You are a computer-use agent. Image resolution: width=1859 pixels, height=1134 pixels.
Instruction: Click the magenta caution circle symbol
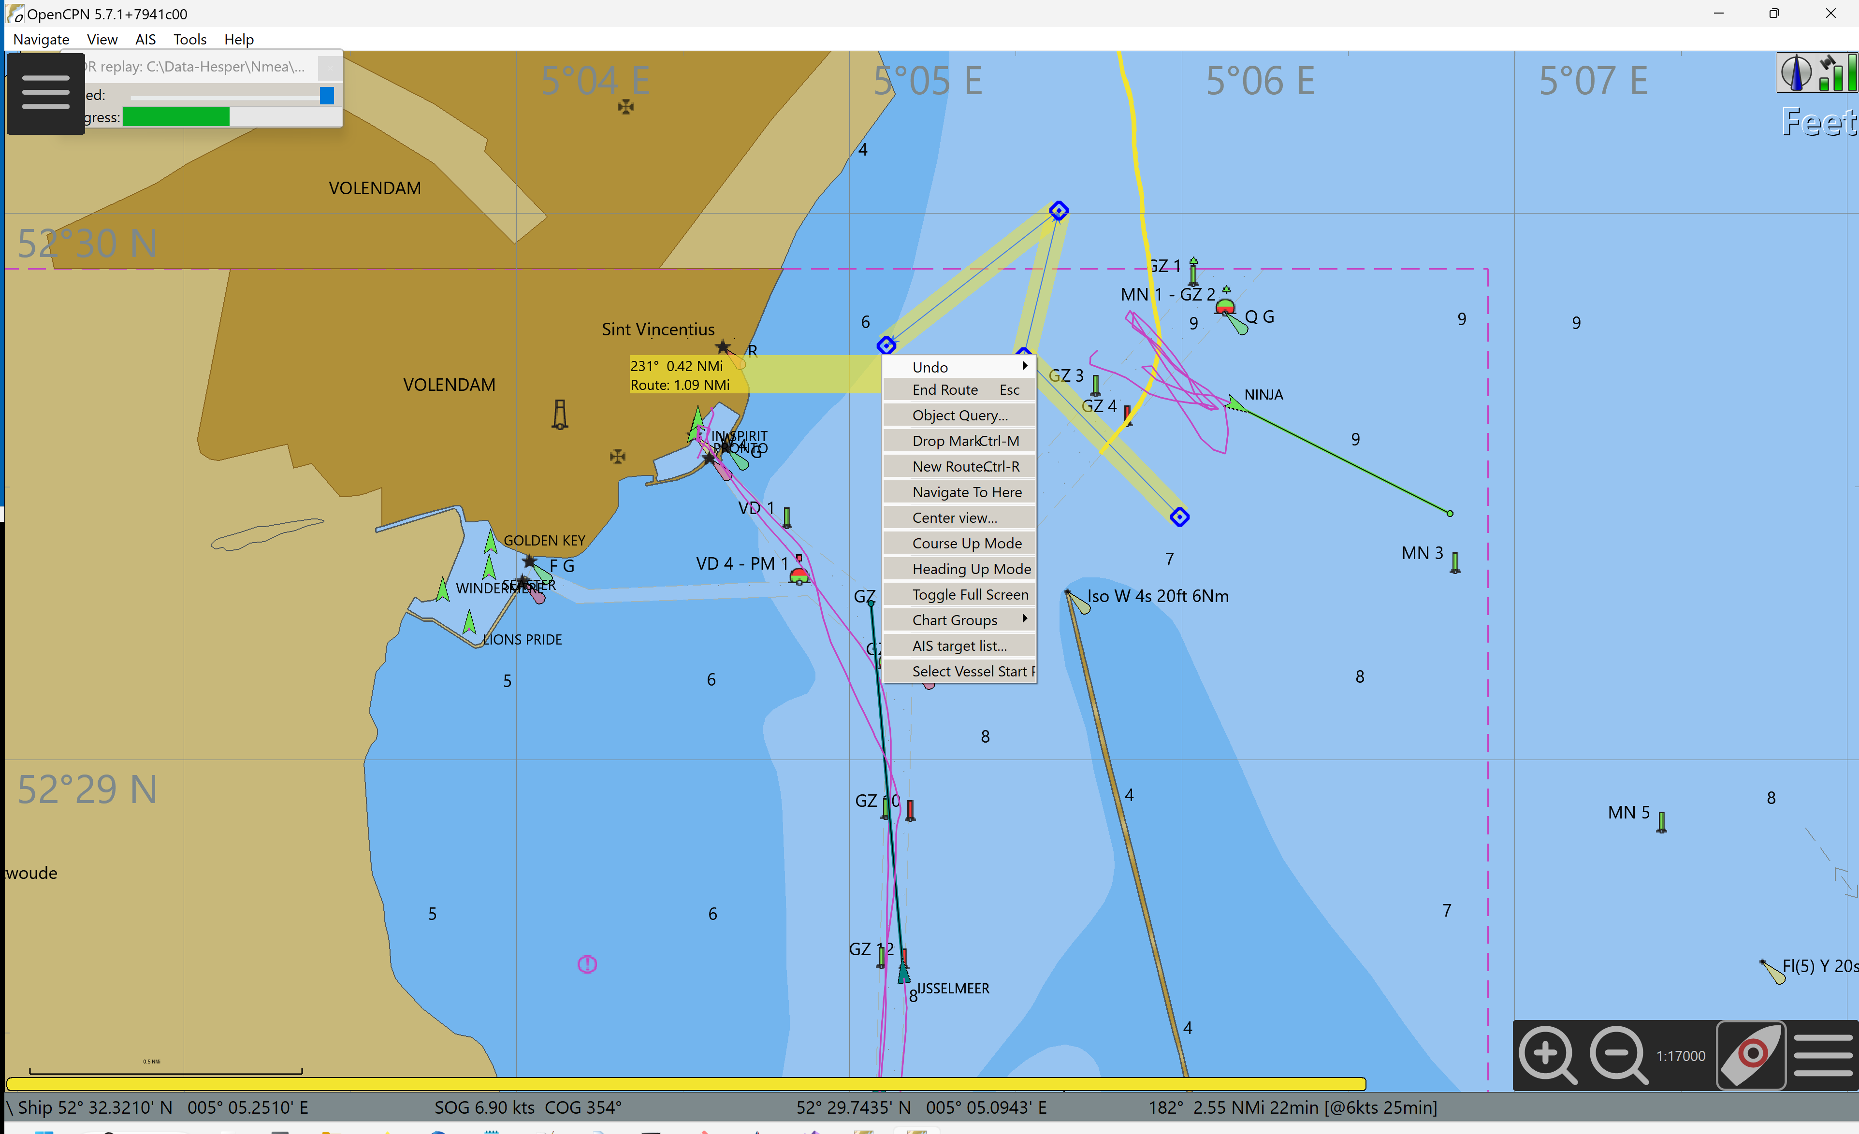[x=587, y=964]
